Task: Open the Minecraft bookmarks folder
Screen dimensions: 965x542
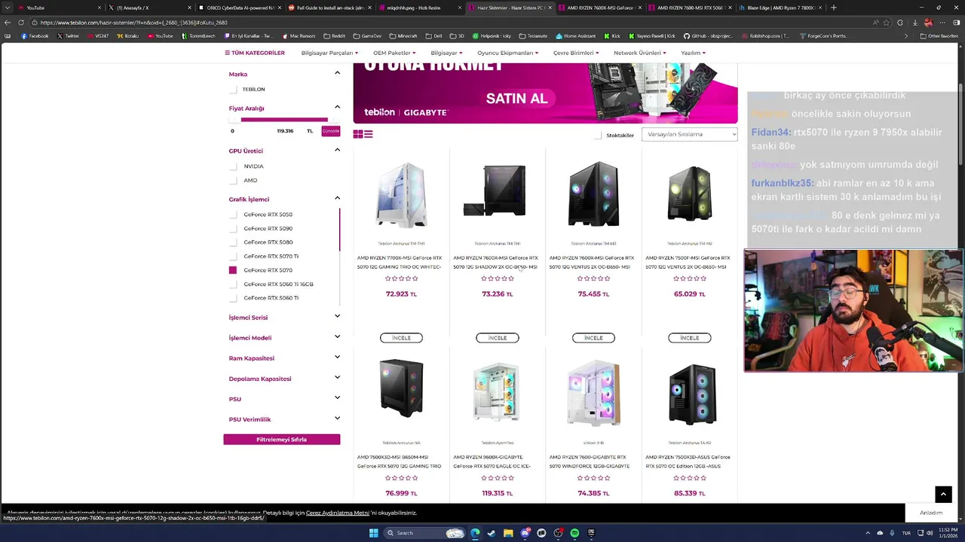Action: pyautogui.click(x=403, y=36)
